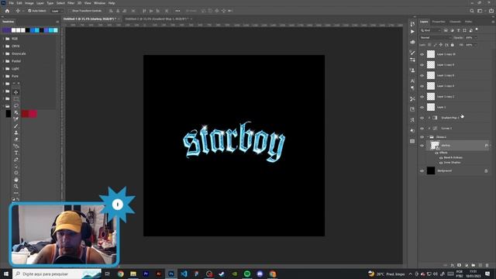Select the Layer 1 copy 10 thumbnail

coord(431,54)
